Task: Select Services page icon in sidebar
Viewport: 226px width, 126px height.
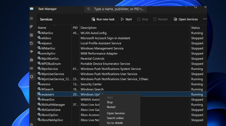Action: pos(31,77)
